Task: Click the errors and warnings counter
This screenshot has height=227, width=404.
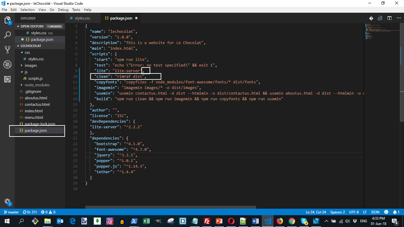Action: pyautogui.click(x=48, y=212)
